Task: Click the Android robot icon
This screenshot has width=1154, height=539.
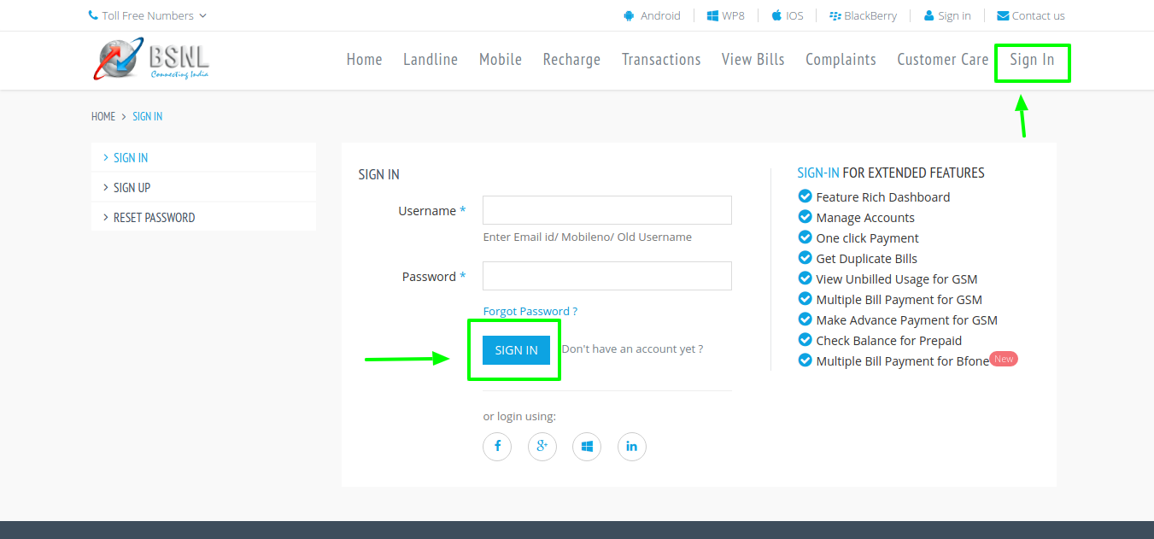Action: click(x=630, y=15)
